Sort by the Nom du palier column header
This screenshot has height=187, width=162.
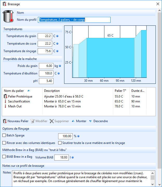[x=14, y=91]
